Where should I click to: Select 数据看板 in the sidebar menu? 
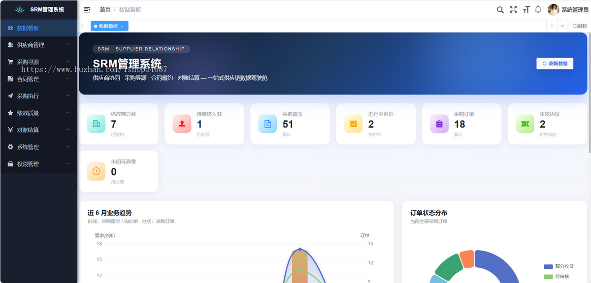38,28
